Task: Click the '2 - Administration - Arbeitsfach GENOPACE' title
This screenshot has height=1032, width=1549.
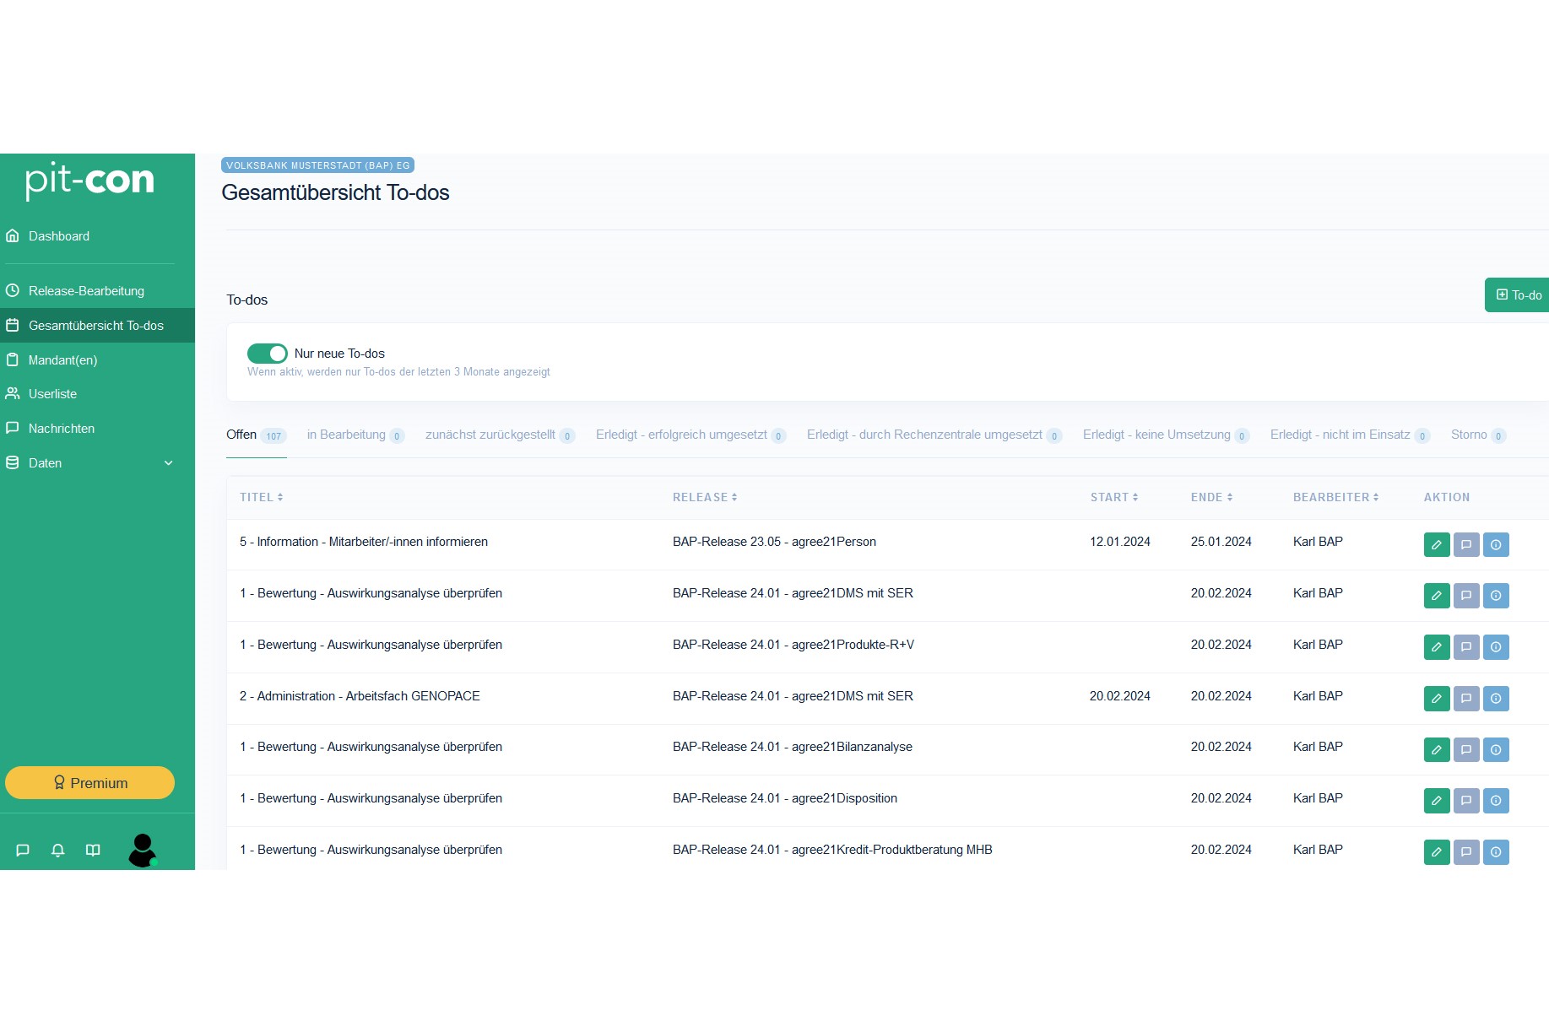Action: click(x=360, y=696)
